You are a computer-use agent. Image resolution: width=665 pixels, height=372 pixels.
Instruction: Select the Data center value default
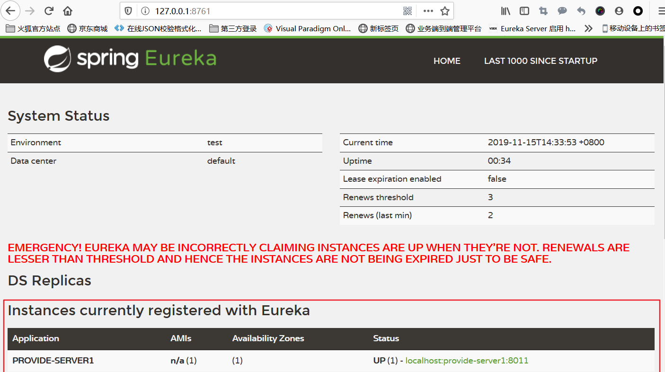[221, 161]
